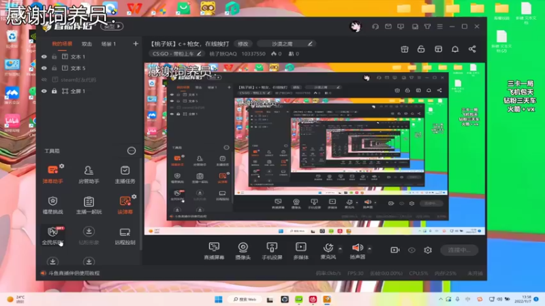The width and height of the screenshot is (545, 306).
Task: Toggle visibility of the 全屏 1 source
Action: click(x=44, y=91)
